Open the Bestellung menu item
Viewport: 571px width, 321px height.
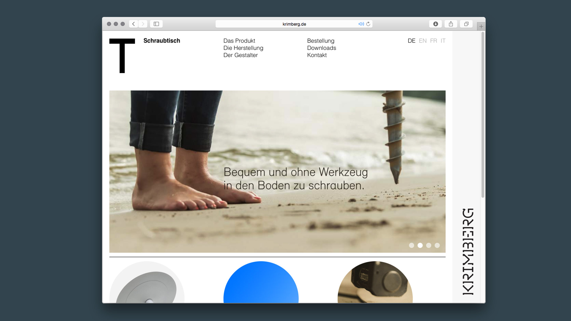321,41
